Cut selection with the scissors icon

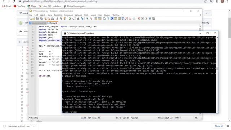(57, 18)
